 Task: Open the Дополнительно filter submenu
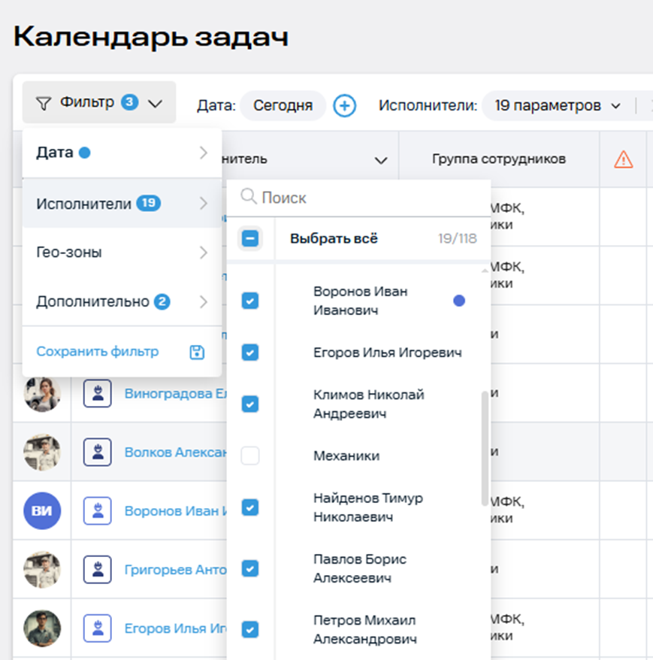[x=122, y=302]
